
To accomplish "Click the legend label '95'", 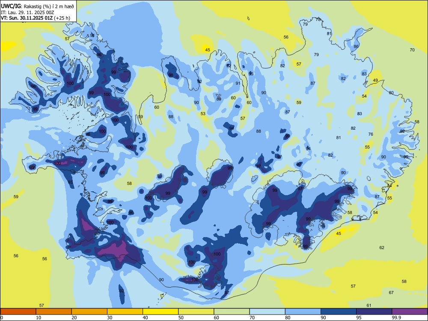I will 359,318.
